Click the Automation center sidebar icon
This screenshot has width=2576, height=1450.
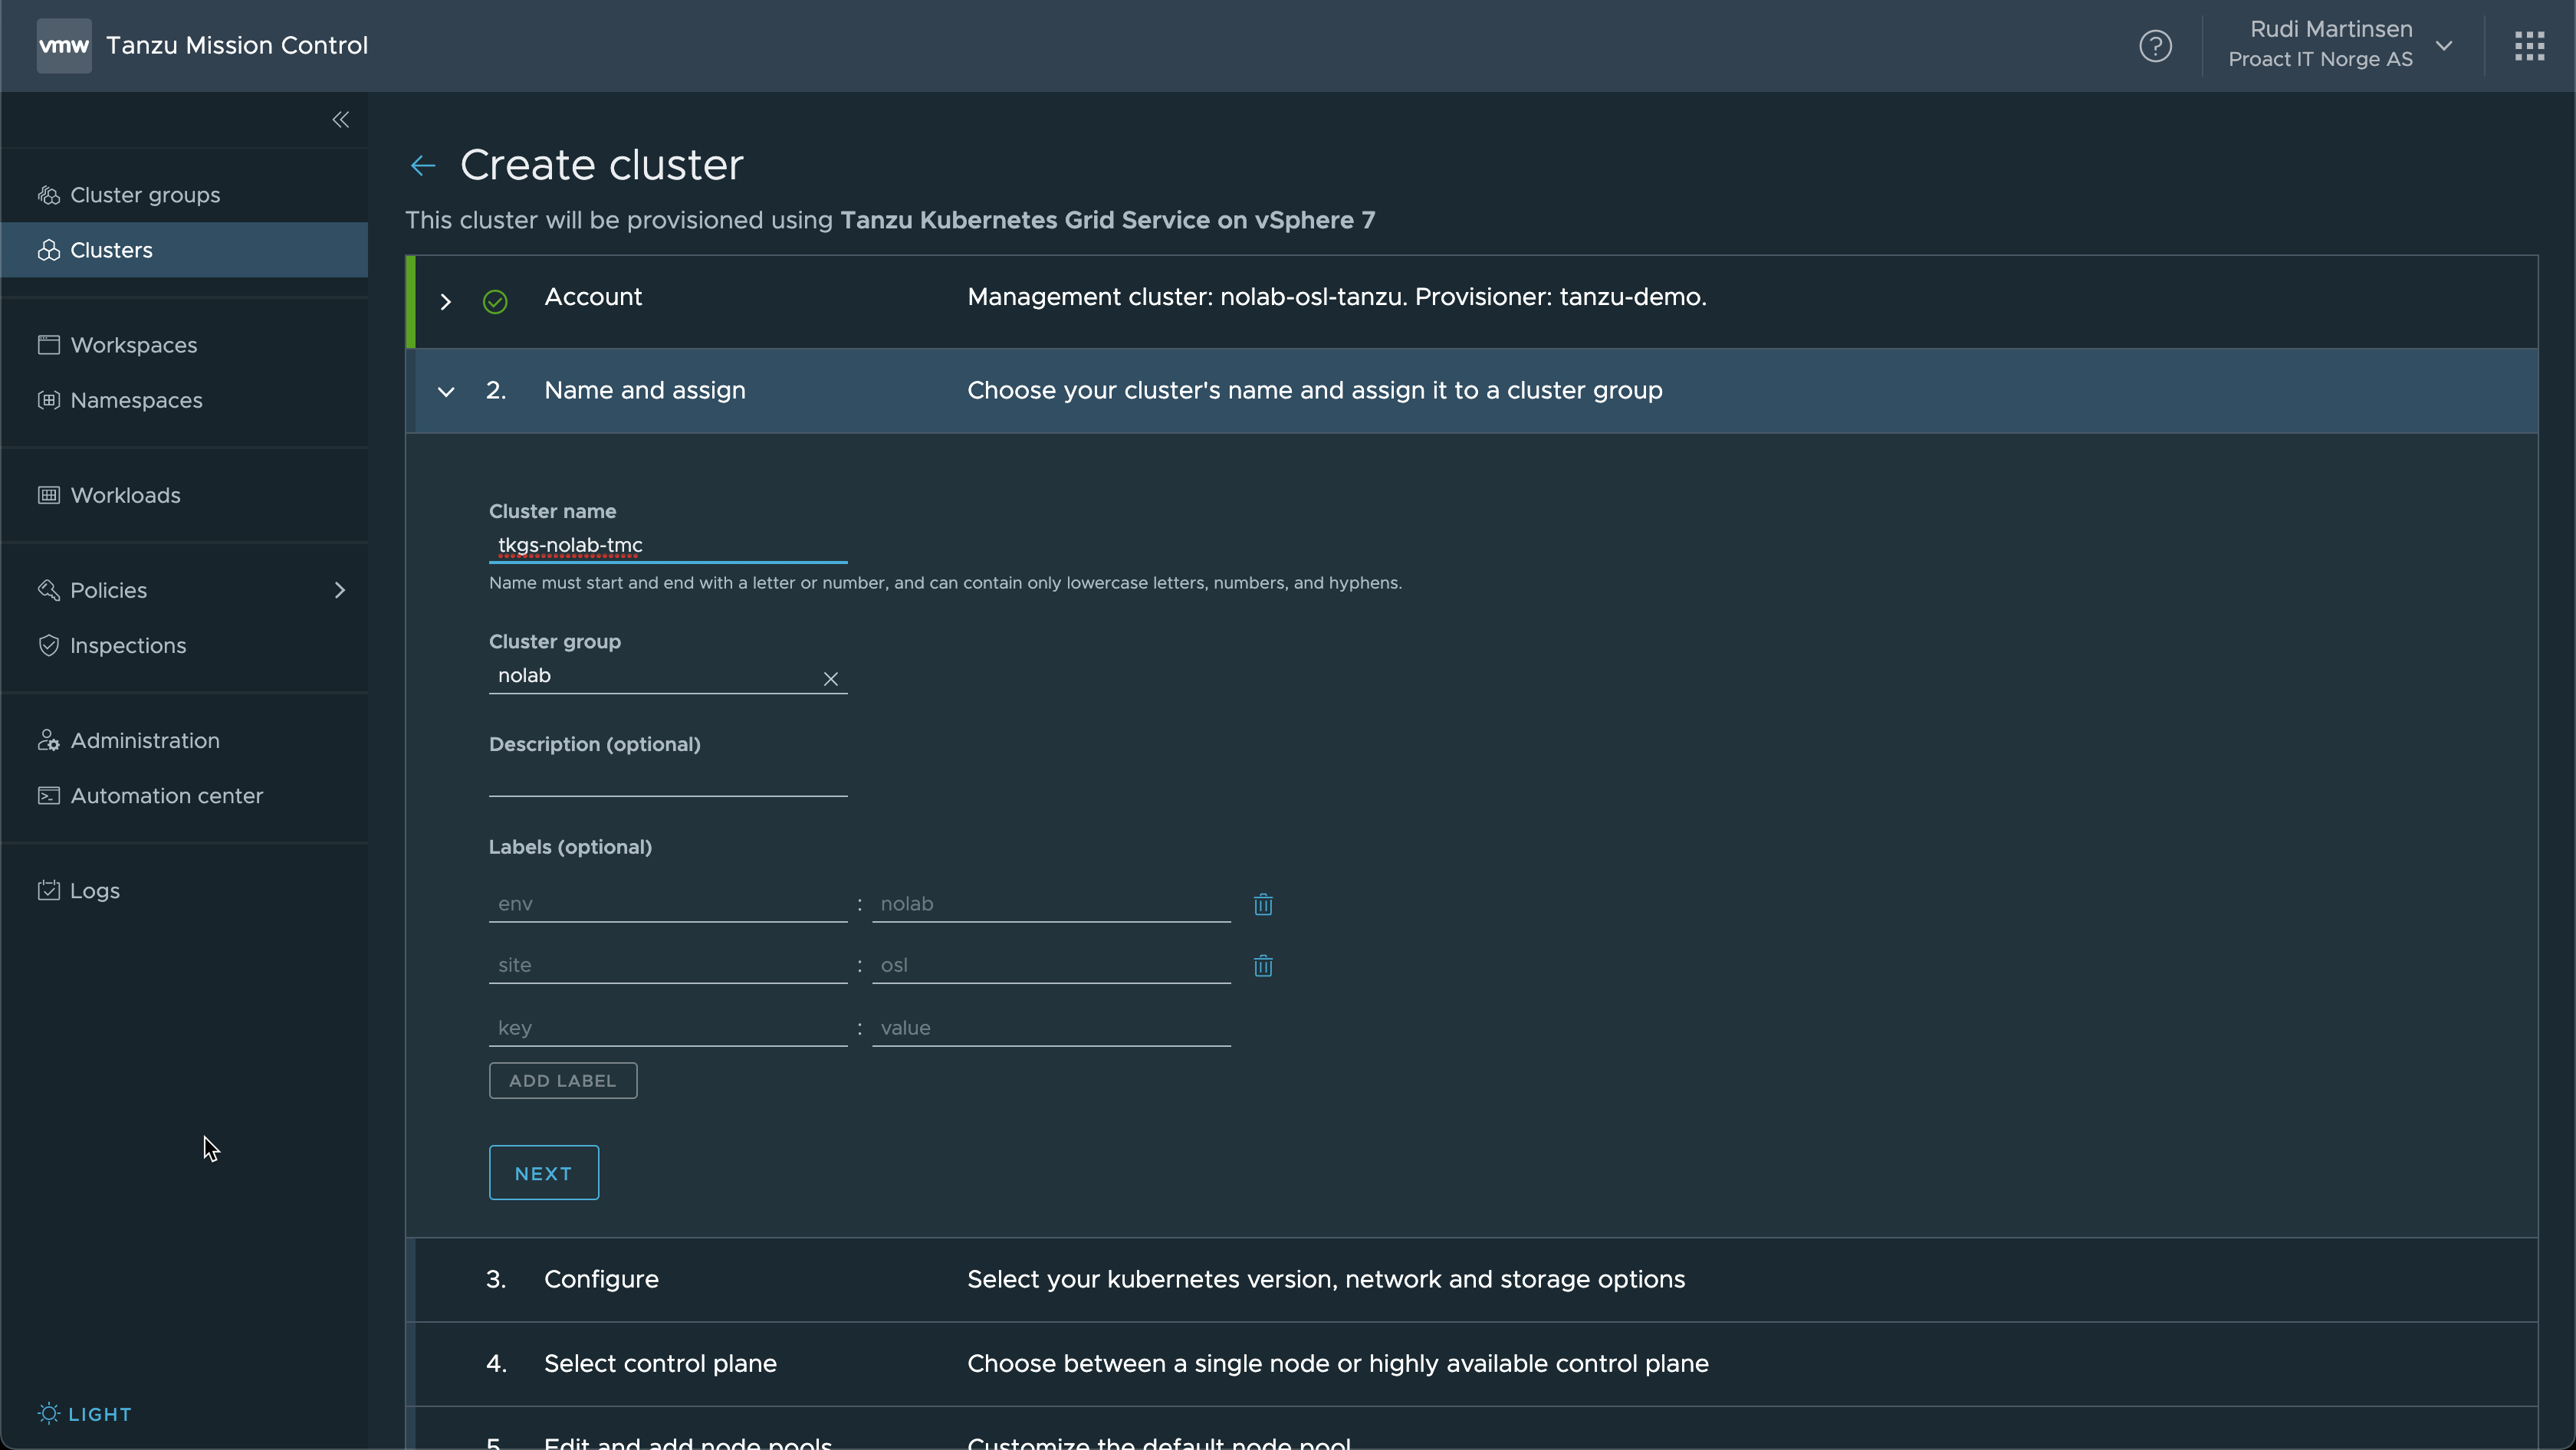click(x=48, y=794)
